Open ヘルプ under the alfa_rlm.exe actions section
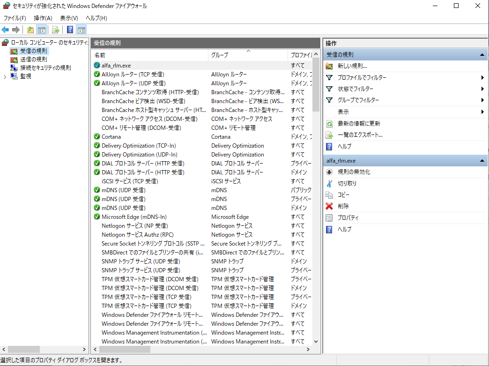 [x=344, y=229]
